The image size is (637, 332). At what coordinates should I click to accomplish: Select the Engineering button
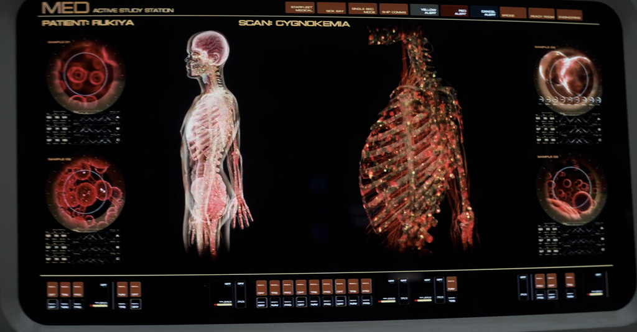click(x=569, y=15)
